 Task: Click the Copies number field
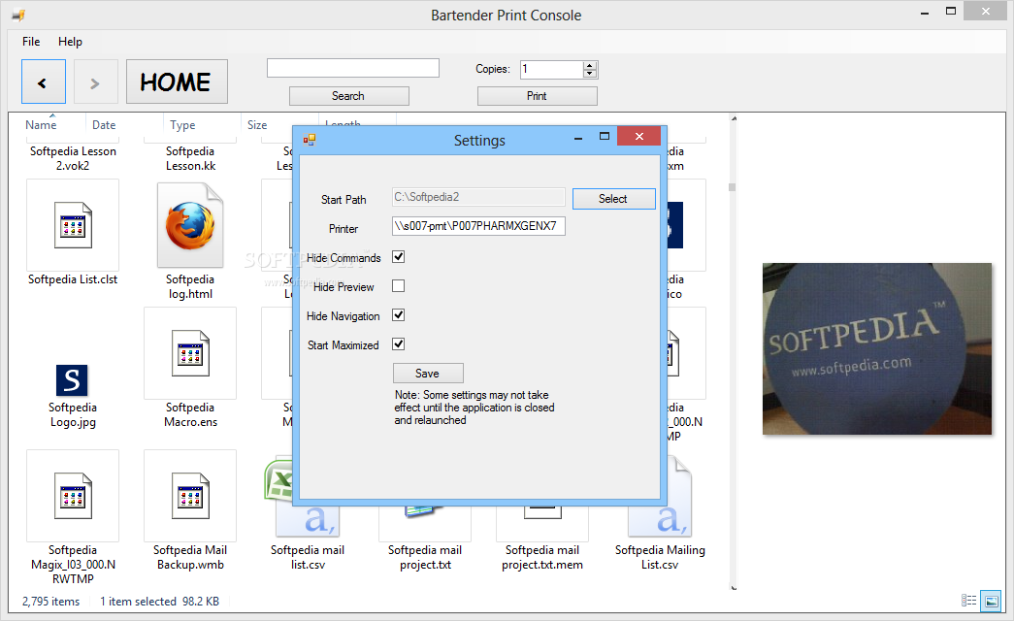click(x=551, y=69)
